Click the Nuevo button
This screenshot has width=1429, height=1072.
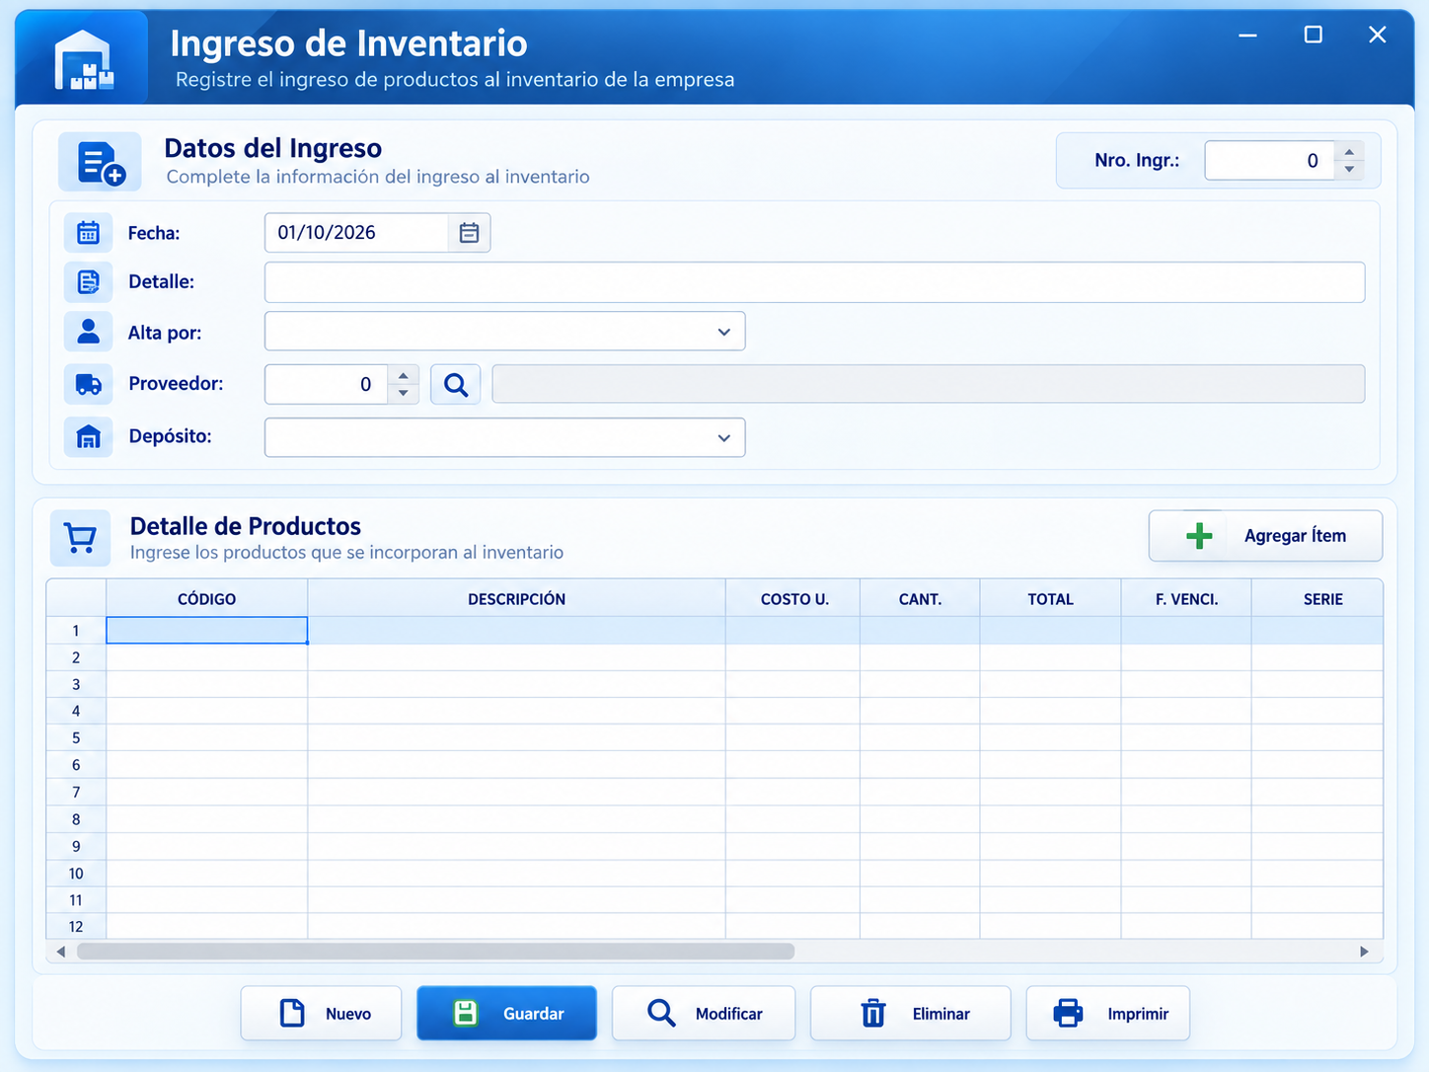pyautogui.click(x=321, y=1013)
